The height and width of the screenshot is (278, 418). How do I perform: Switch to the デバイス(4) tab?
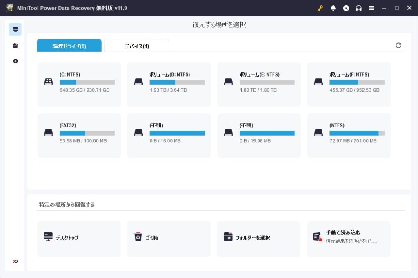[137, 46]
